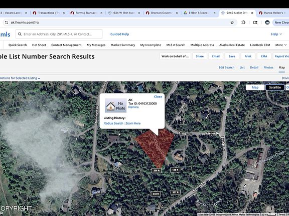
Task: Click the site info icon beside the URL
Action: click(x=7, y=22)
